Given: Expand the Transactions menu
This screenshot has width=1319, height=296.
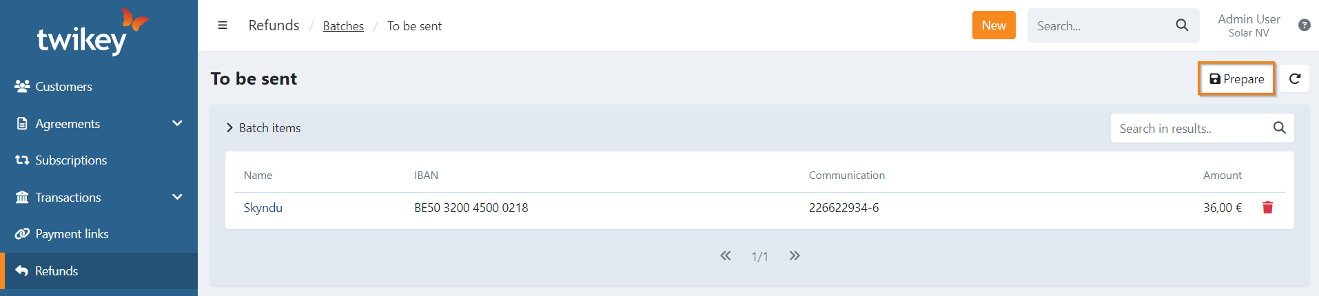Looking at the screenshot, I should (x=177, y=198).
